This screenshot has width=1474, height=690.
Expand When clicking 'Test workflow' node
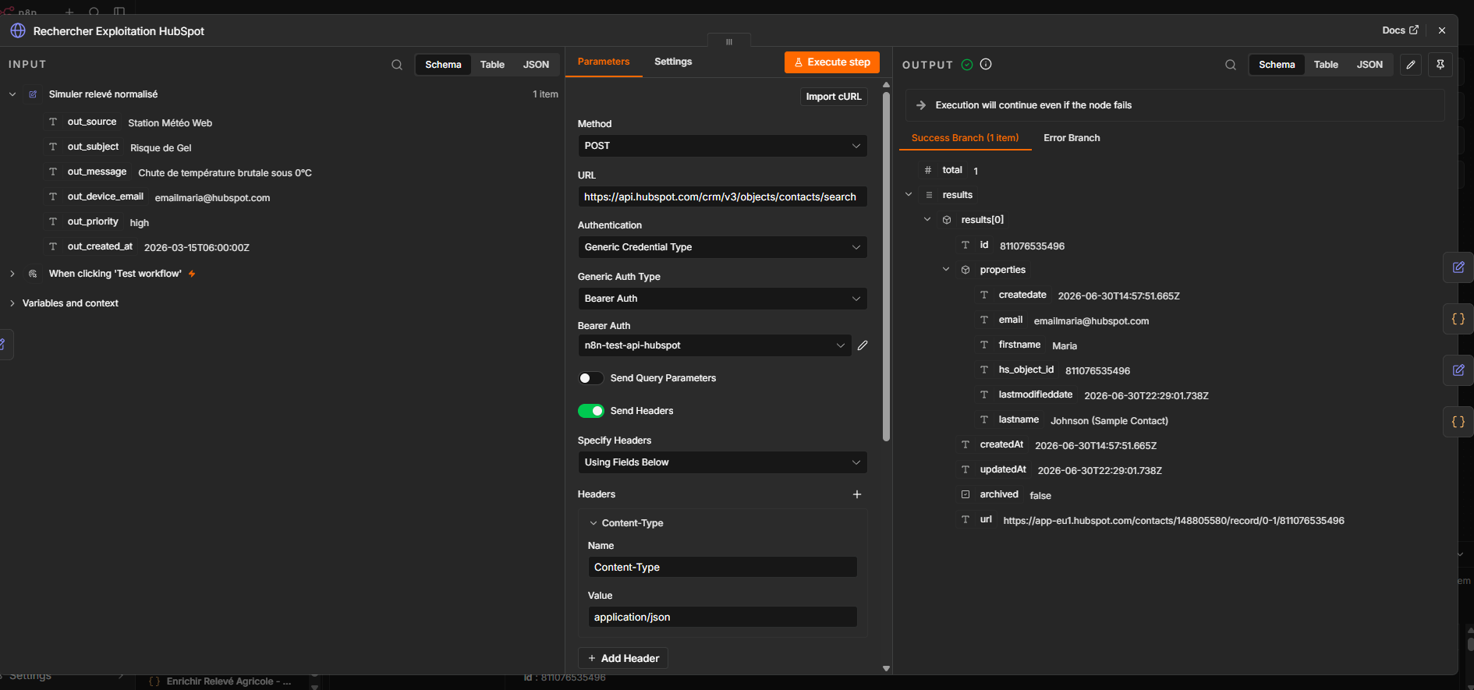click(12, 274)
